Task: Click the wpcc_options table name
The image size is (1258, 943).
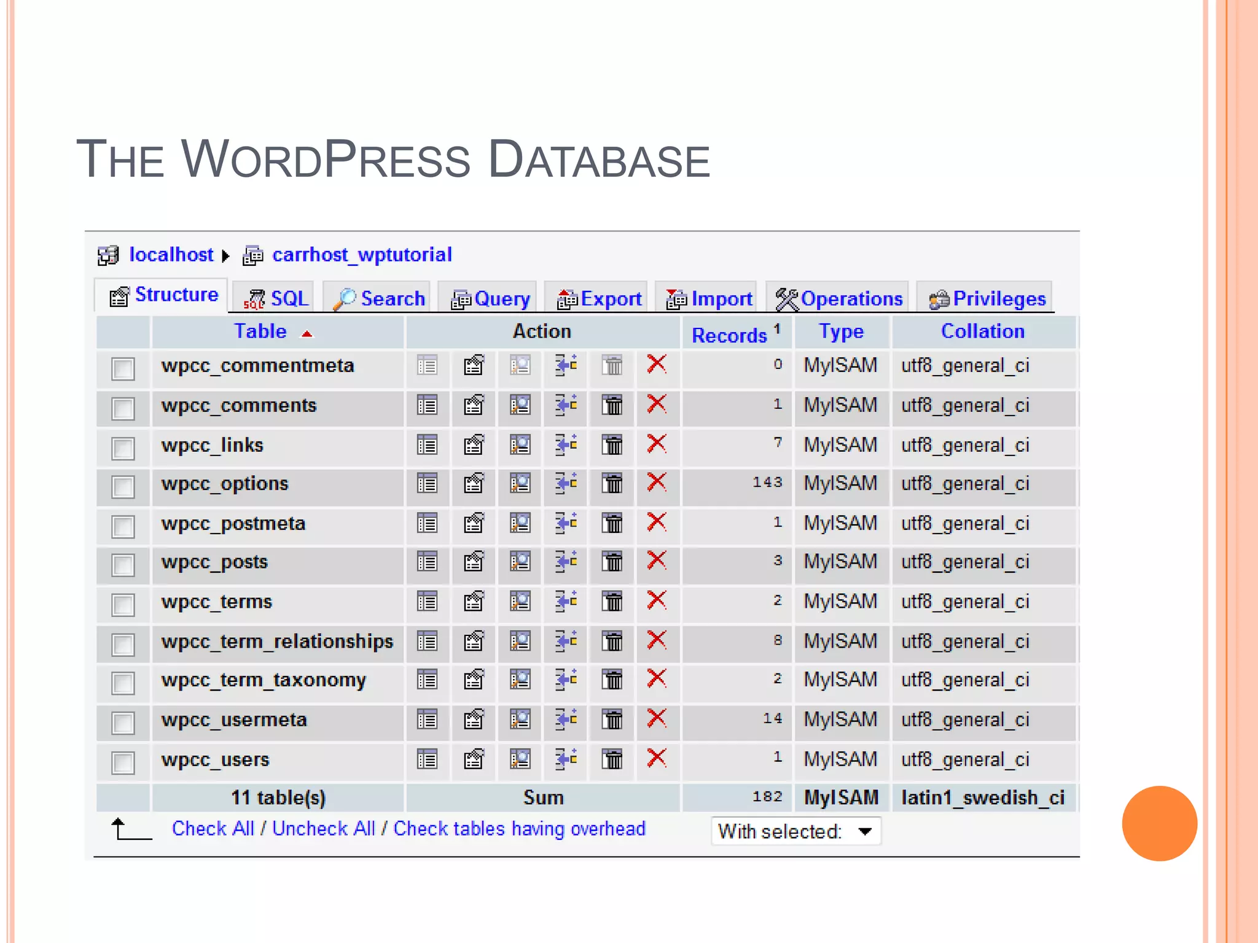Action: pos(224,484)
